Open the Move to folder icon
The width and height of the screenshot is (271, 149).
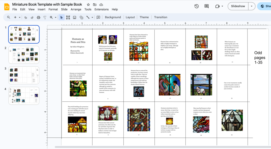coord(95,5)
